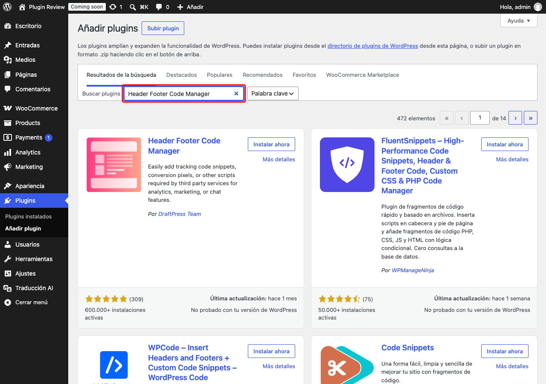Click the Header Footer Code Manager plugin thumbnail
The image size is (546, 384).
pyautogui.click(x=114, y=165)
